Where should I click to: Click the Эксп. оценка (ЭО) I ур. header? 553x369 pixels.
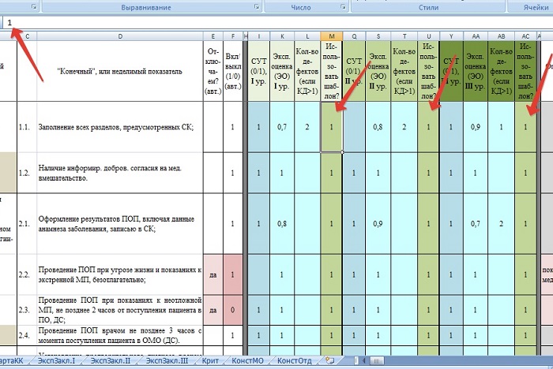[282, 72]
